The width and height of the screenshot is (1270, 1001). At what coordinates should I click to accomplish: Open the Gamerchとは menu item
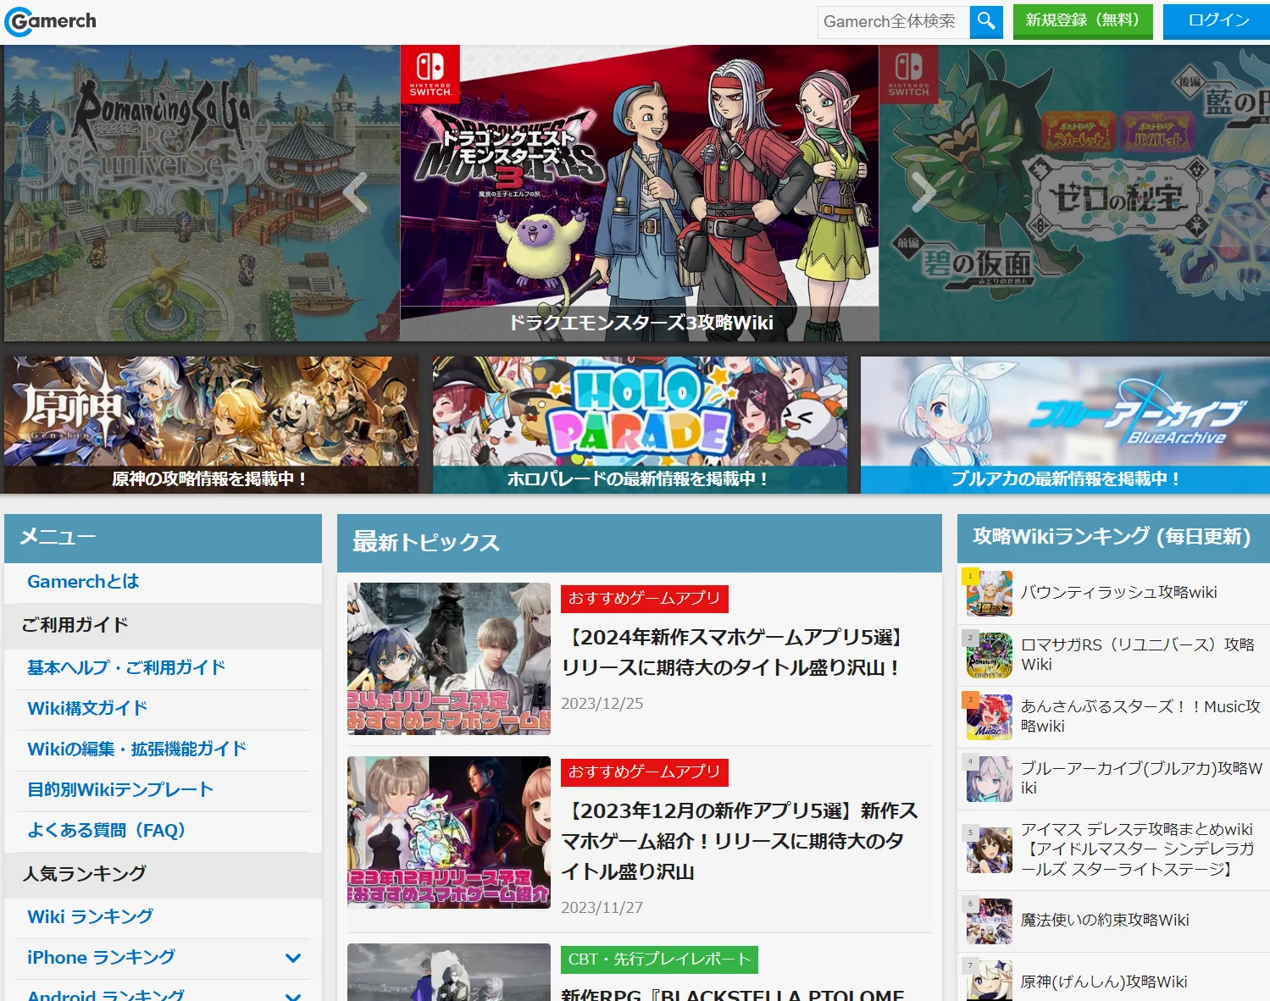click(83, 582)
